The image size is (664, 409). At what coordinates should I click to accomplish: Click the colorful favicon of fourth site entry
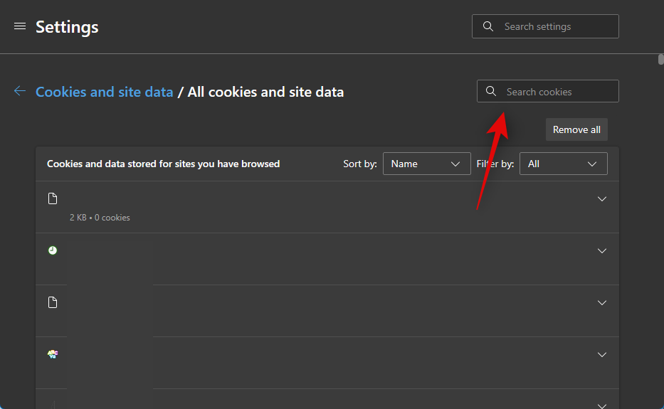tap(53, 354)
